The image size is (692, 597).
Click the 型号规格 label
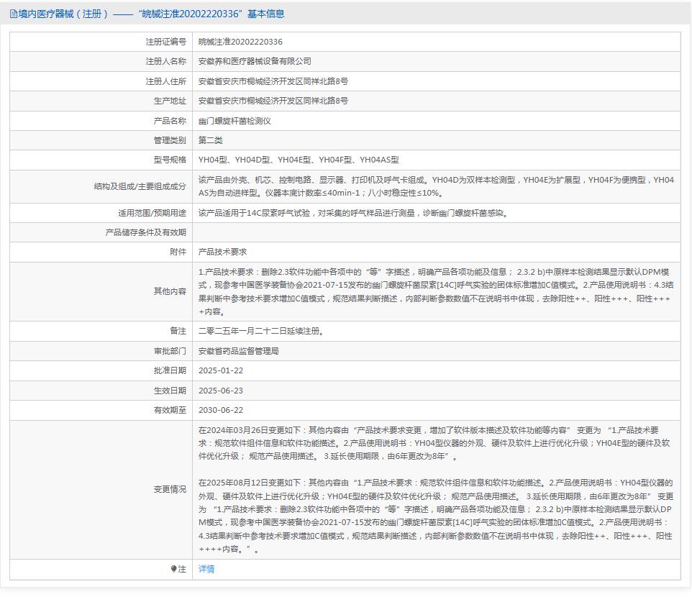170,160
